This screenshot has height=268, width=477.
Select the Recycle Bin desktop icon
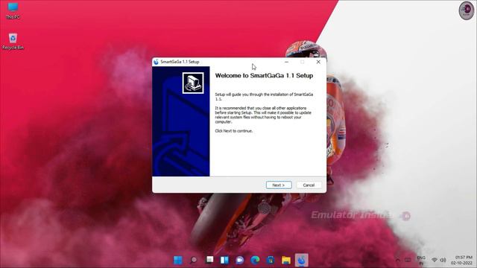tap(13, 42)
